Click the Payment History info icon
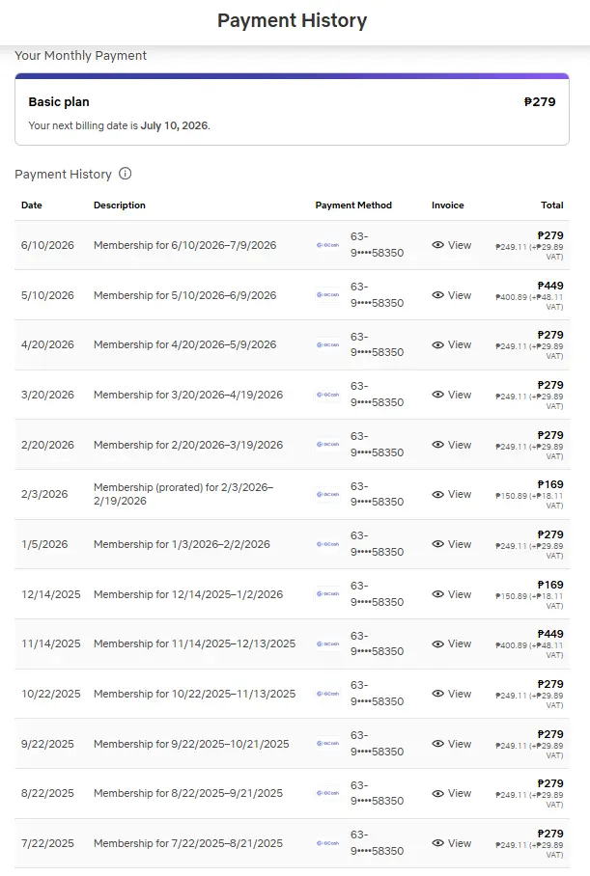Image resolution: width=590 pixels, height=876 pixels. click(126, 174)
